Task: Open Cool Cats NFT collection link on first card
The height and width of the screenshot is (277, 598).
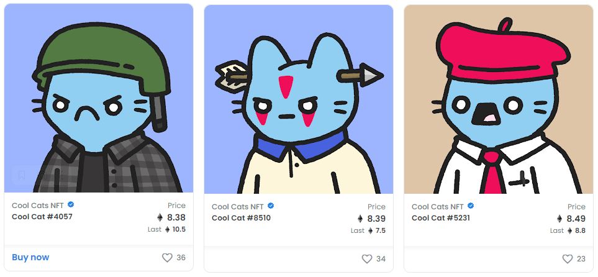Action: pos(38,206)
